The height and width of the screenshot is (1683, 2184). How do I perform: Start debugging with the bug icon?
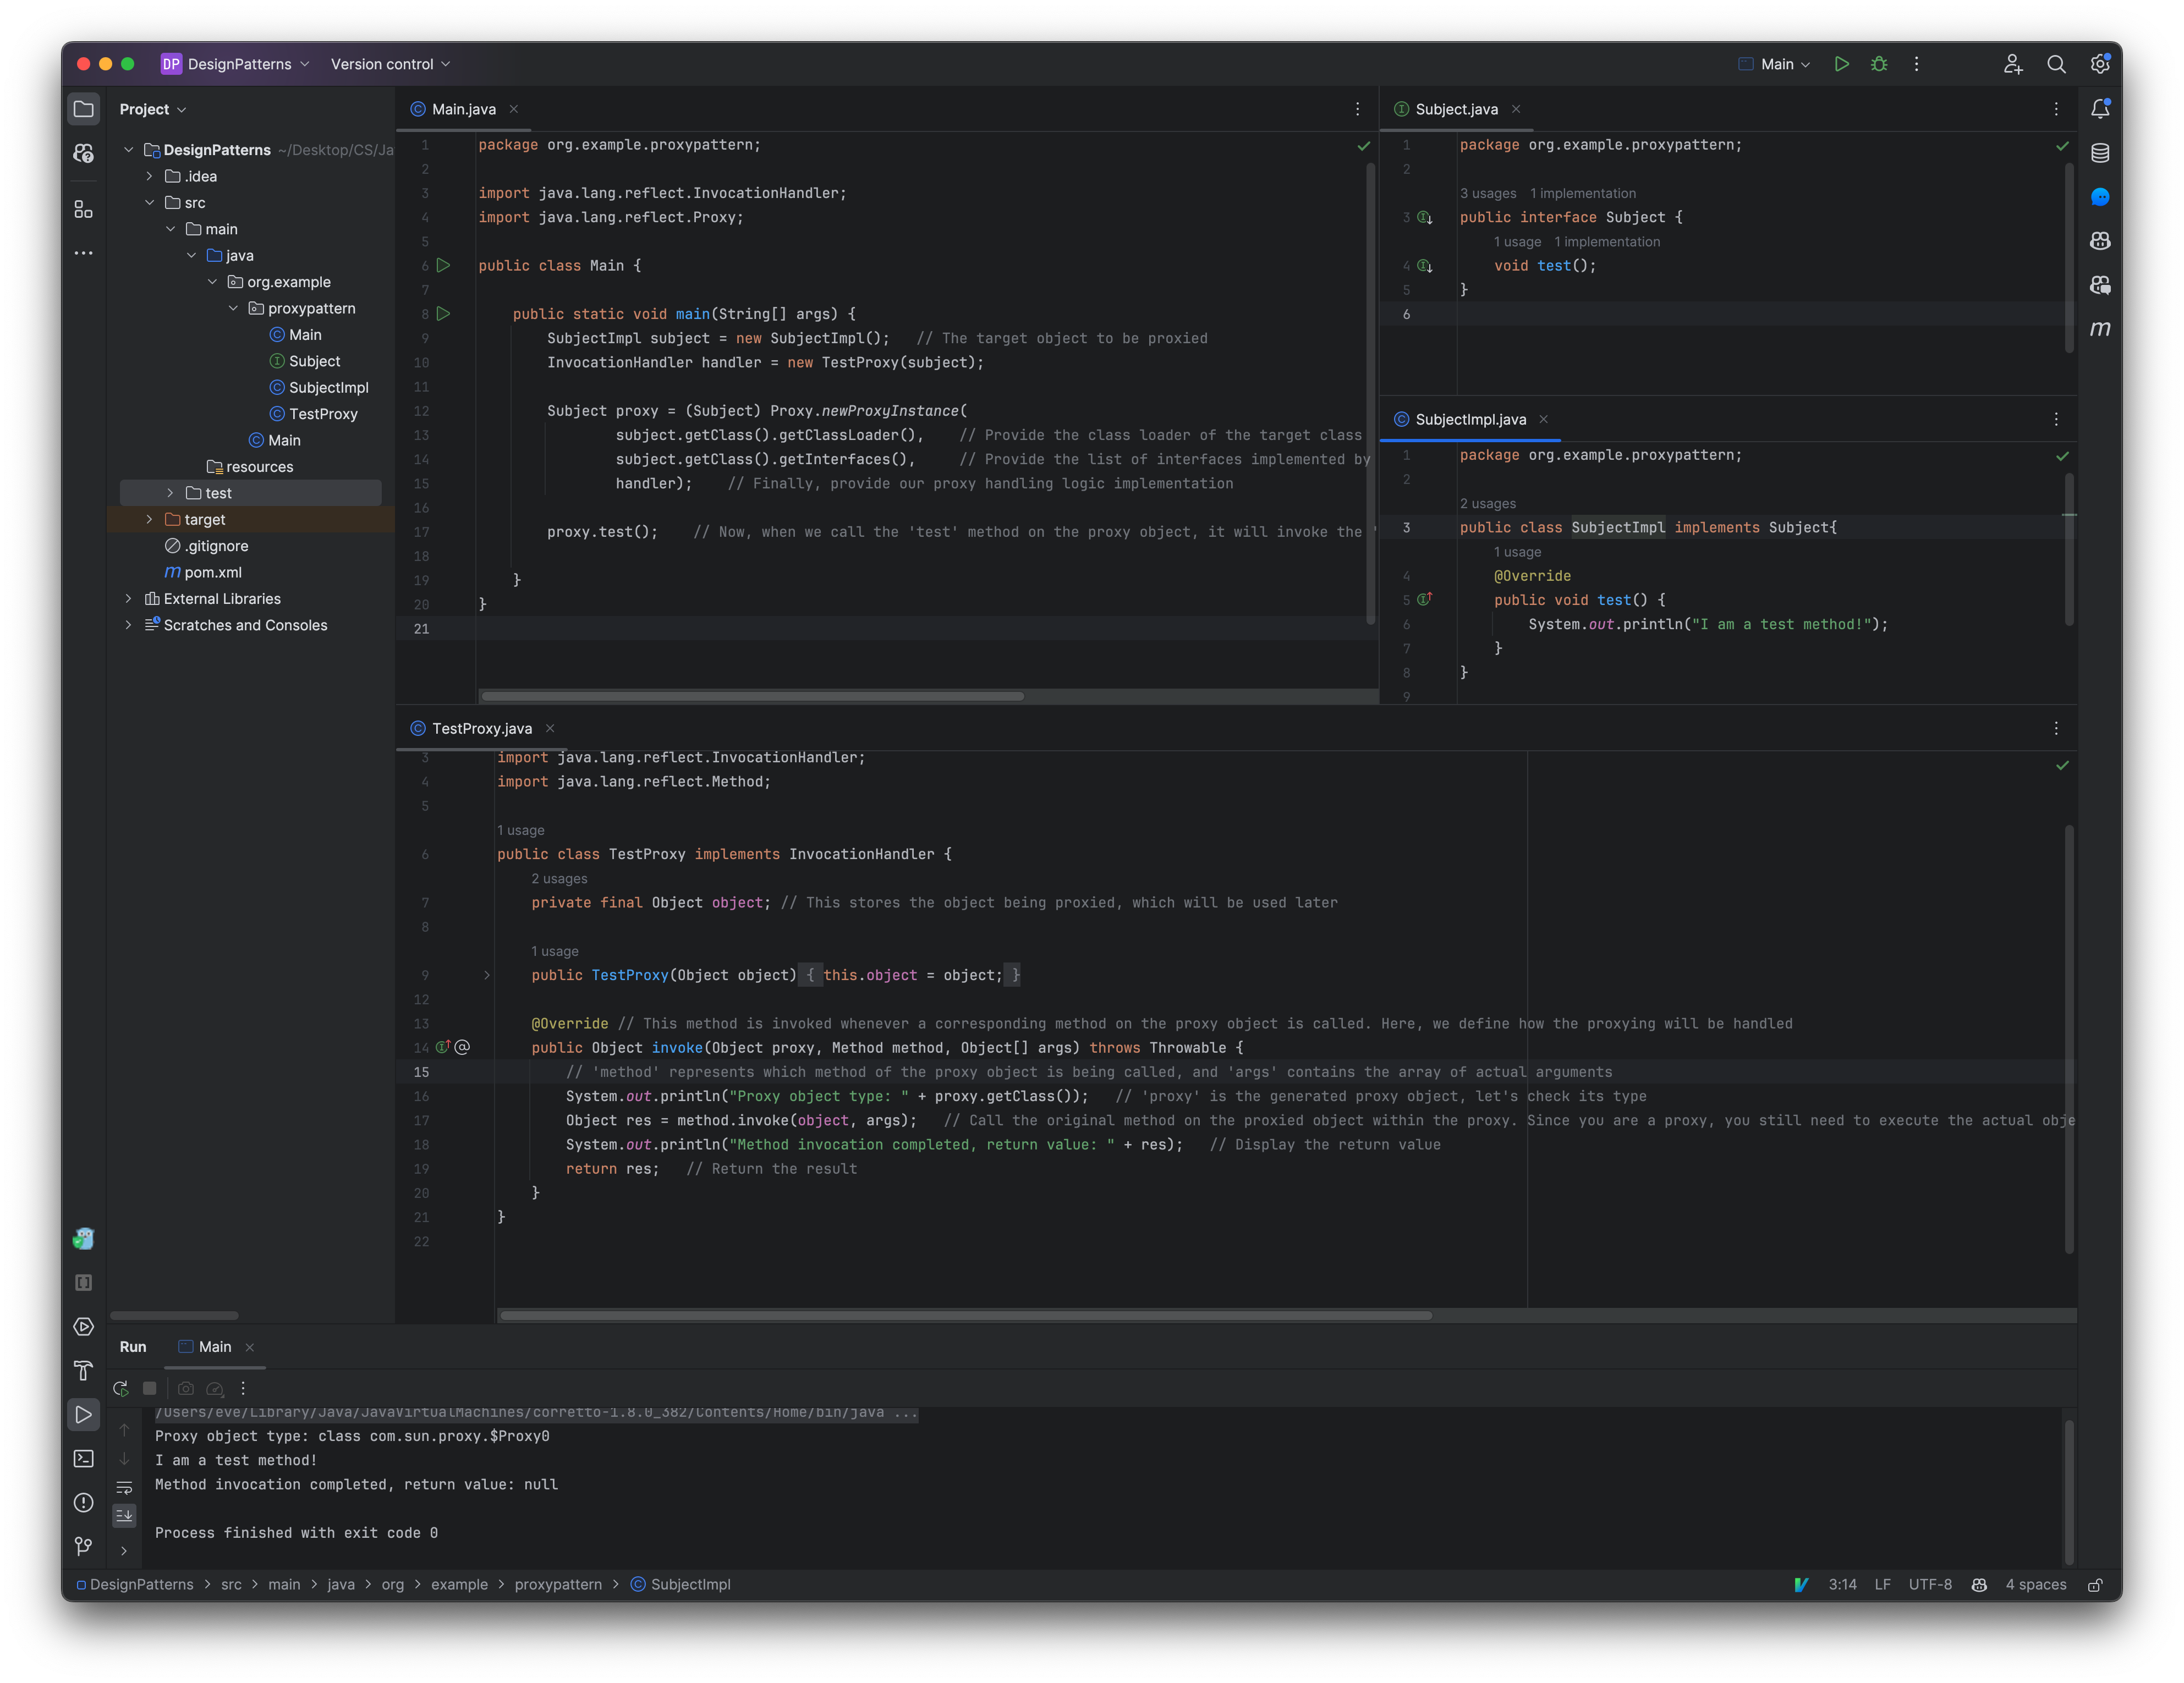(1879, 63)
